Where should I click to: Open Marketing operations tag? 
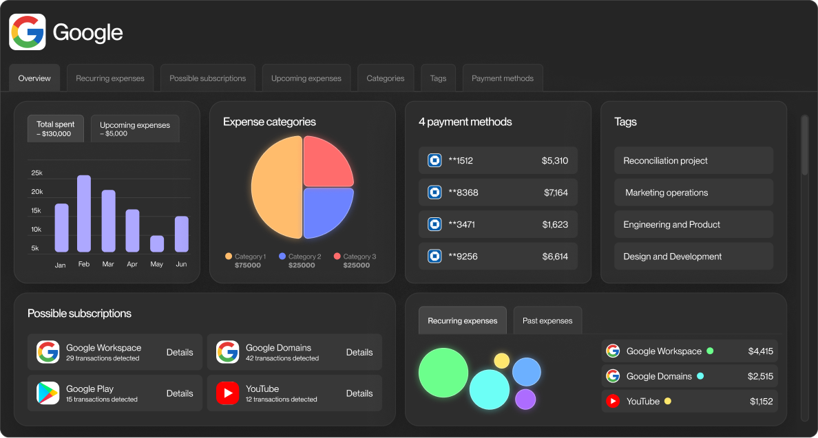tap(694, 192)
